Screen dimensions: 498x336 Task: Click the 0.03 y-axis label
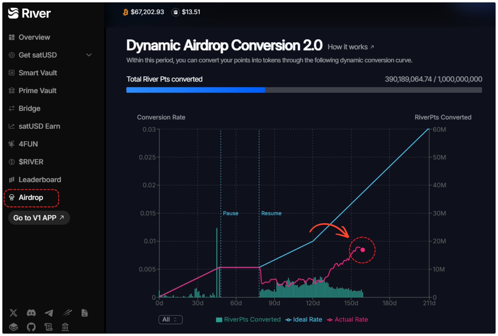[x=149, y=129]
